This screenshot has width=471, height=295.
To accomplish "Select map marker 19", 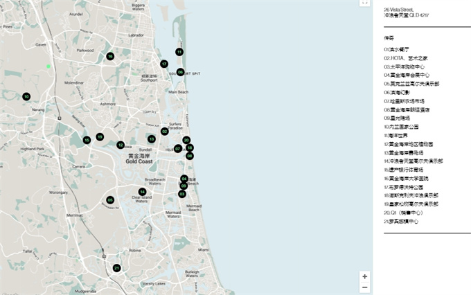I will [x=100, y=137].
